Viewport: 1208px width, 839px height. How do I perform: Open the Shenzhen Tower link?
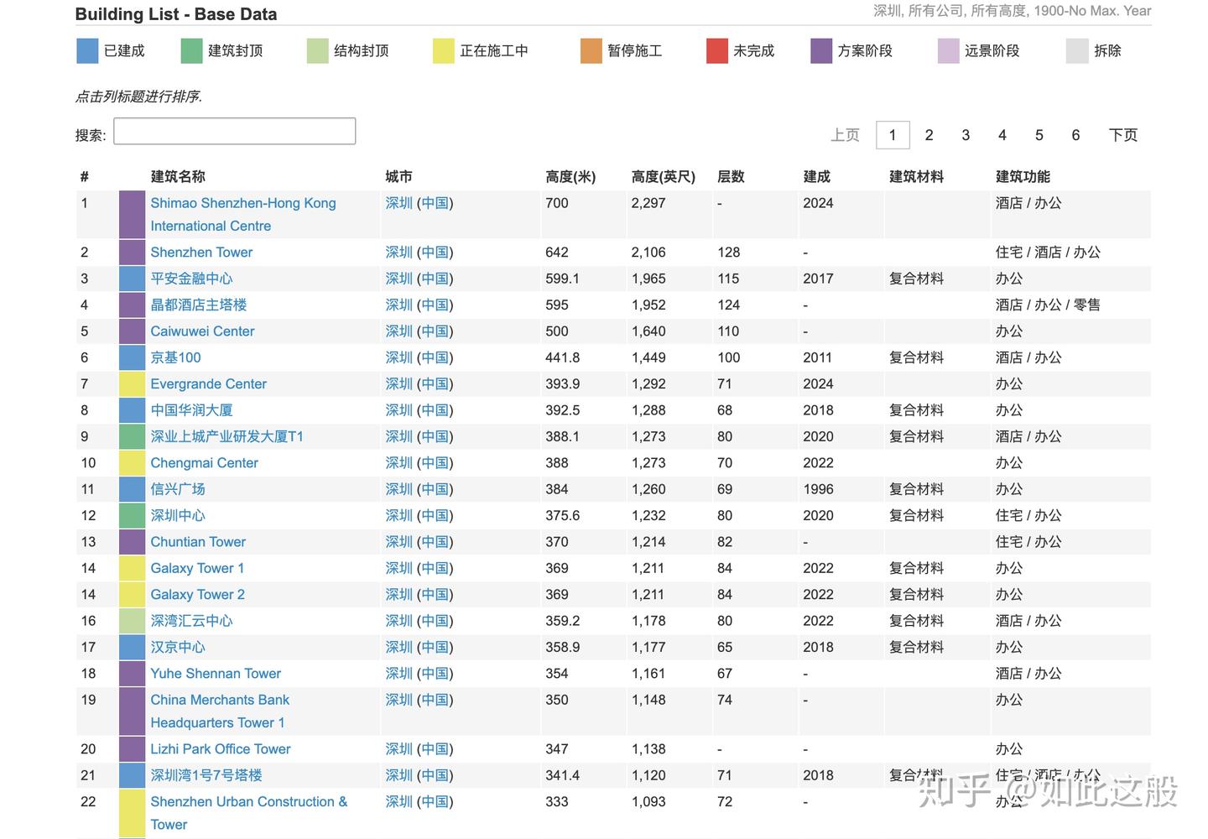point(201,253)
